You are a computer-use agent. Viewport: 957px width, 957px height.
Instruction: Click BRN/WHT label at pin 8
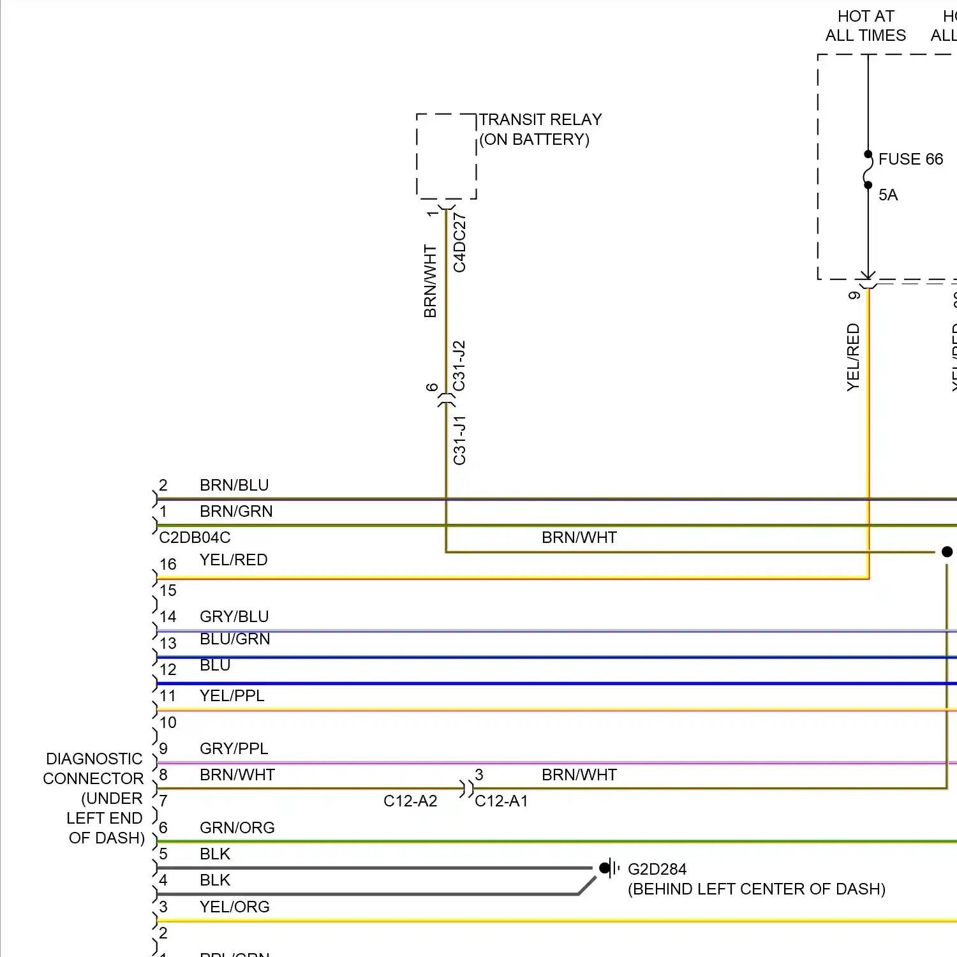(x=237, y=775)
